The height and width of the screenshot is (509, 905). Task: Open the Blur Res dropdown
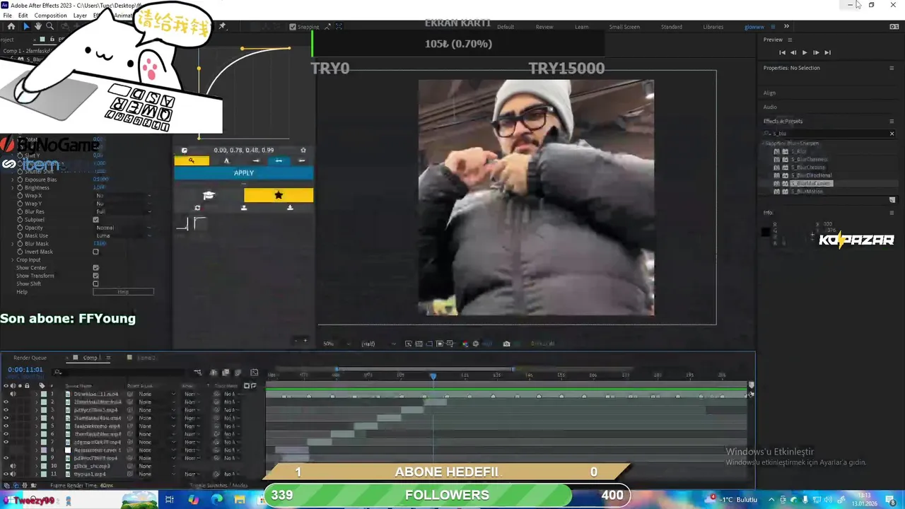[124, 211]
